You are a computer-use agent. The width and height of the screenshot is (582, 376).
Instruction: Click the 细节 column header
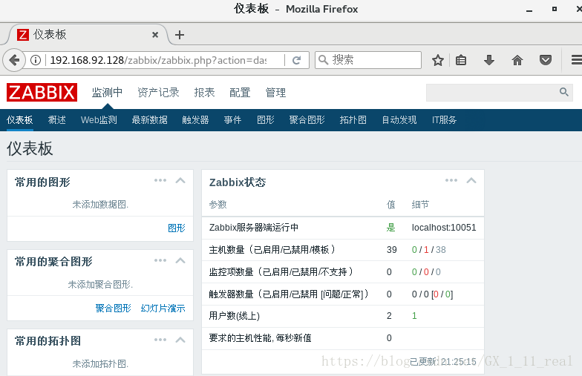pos(420,205)
